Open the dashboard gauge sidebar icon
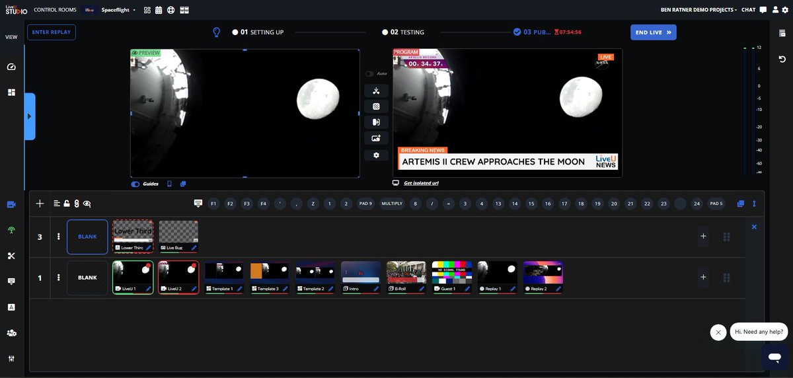This screenshot has width=793, height=378. [x=11, y=67]
